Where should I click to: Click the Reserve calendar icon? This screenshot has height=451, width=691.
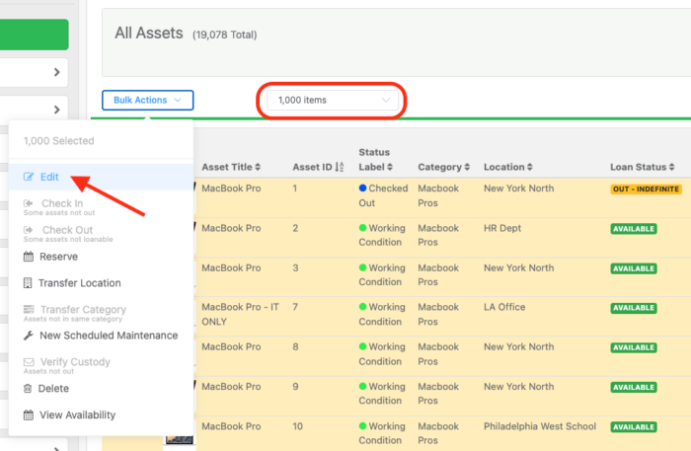[x=29, y=257]
